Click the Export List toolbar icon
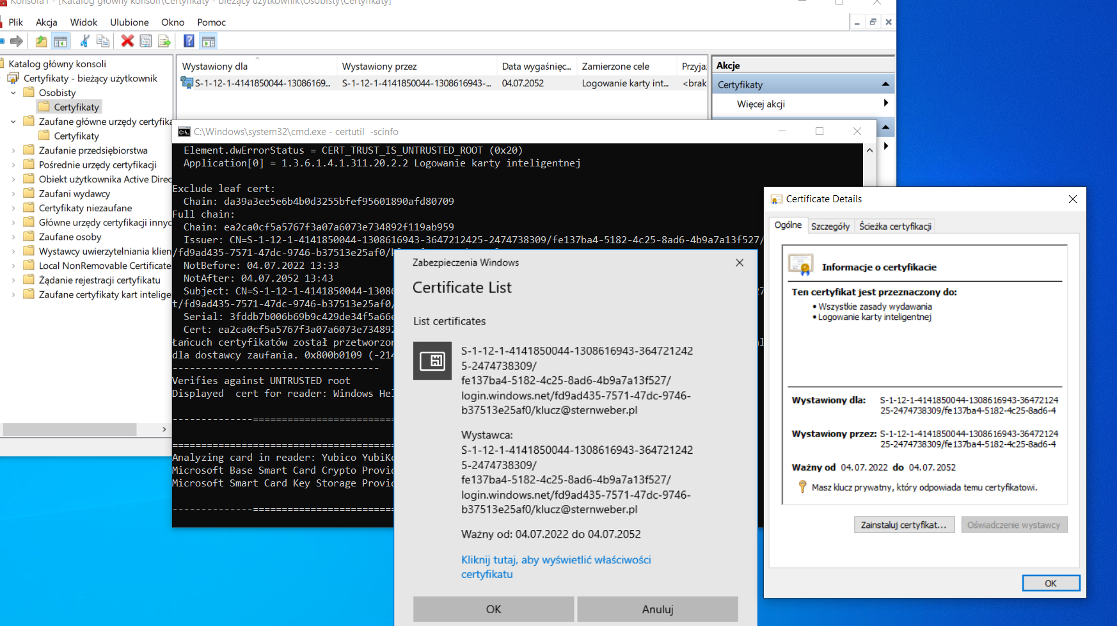 [x=164, y=42]
